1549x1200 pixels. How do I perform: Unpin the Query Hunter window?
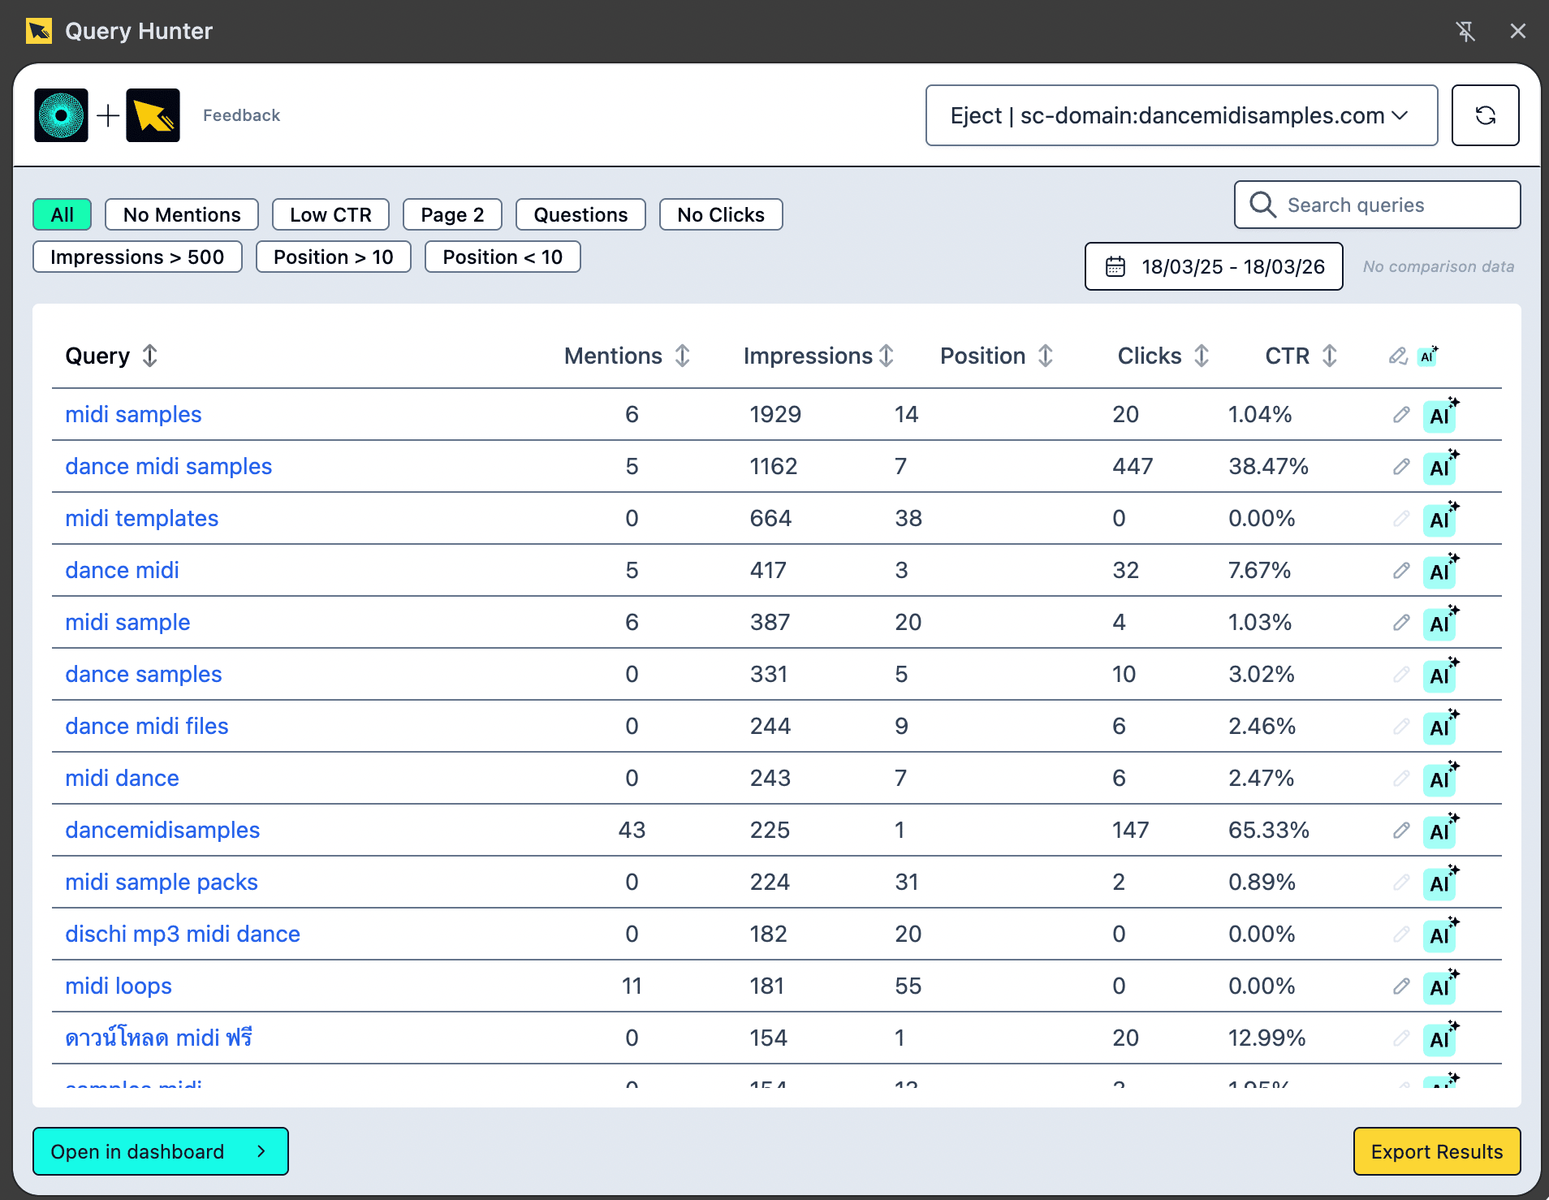point(1466,31)
